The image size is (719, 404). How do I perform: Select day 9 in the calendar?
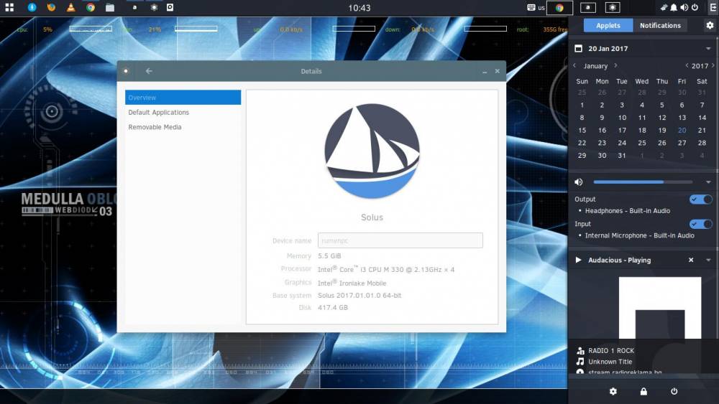[x=602, y=118]
